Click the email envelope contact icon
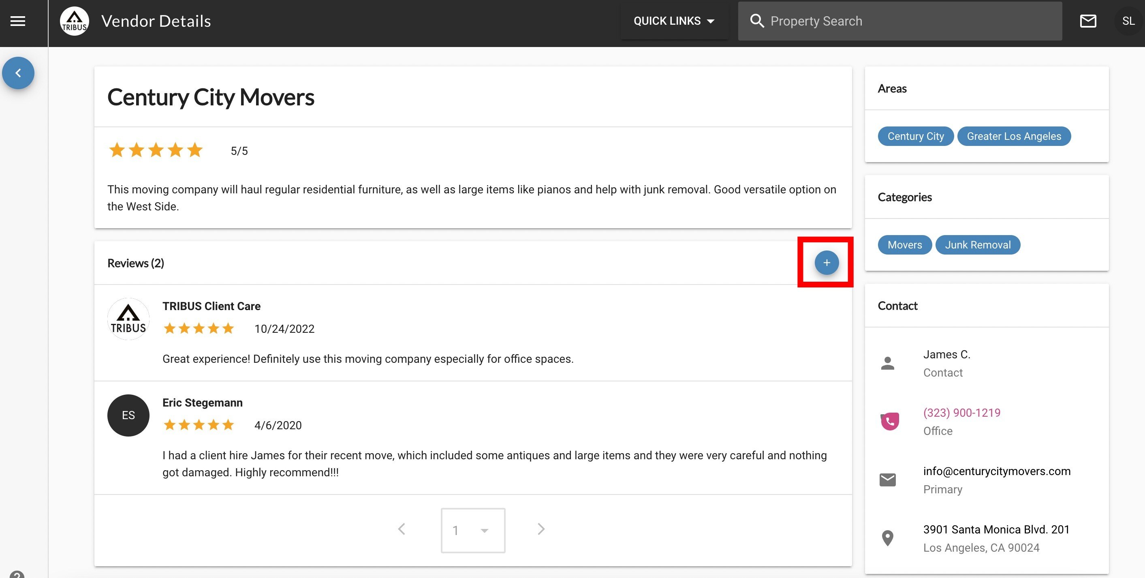1145x578 pixels. [x=888, y=480]
